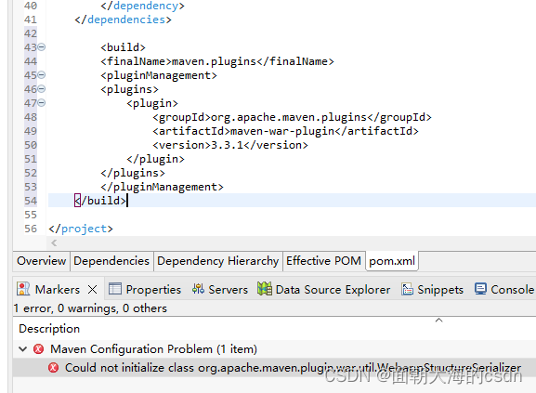This screenshot has width=536, height=393.
Task: Open the Dependencies tab
Action: 111,261
